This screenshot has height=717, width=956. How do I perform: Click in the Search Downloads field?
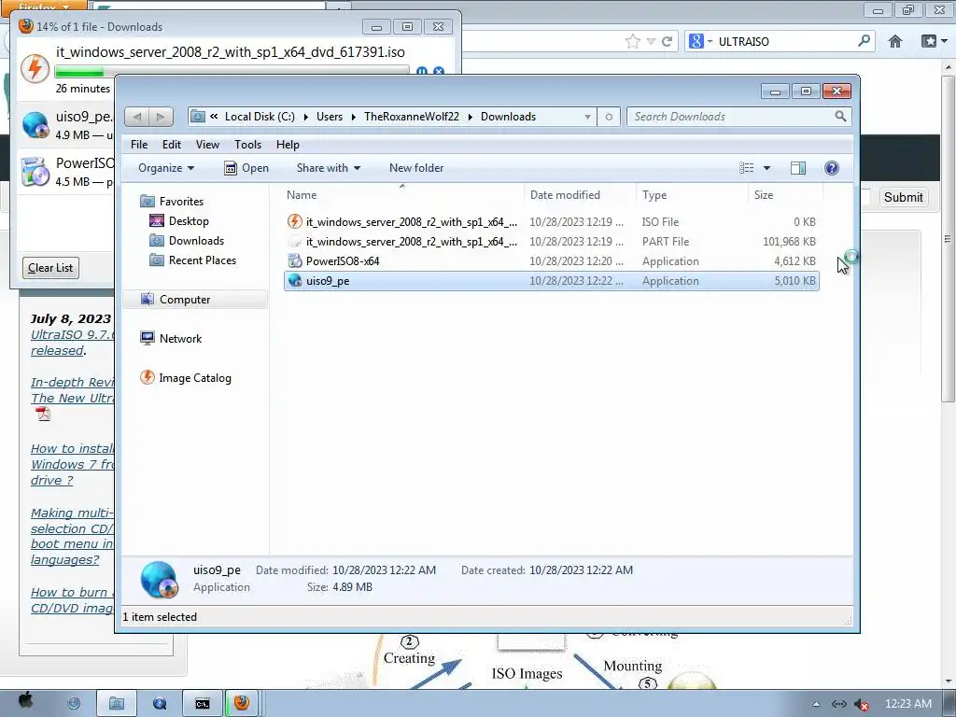point(732,117)
